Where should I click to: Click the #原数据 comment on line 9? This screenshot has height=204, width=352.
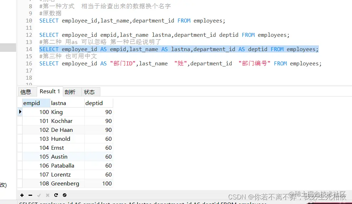[50, 14]
